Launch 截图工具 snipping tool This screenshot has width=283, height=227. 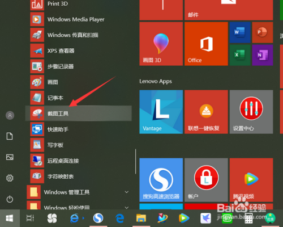[78, 113]
